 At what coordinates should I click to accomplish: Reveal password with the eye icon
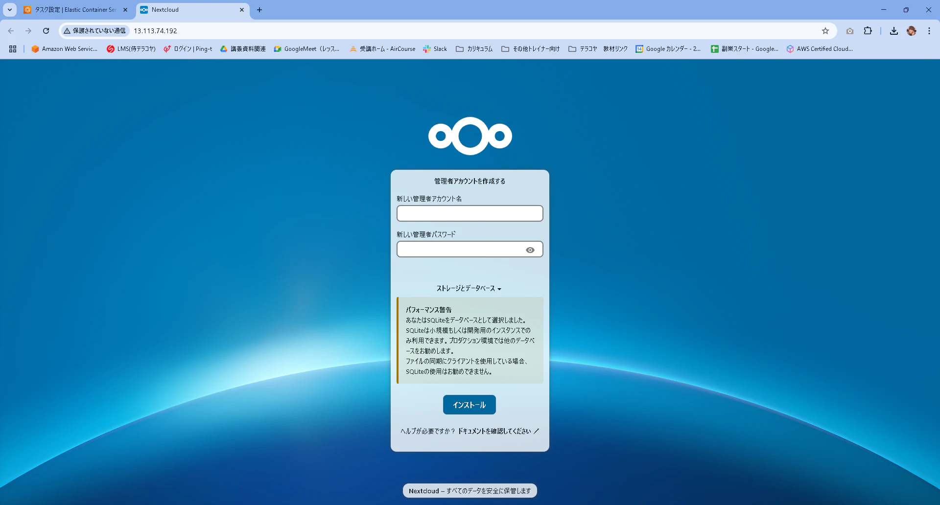point(530,250)
